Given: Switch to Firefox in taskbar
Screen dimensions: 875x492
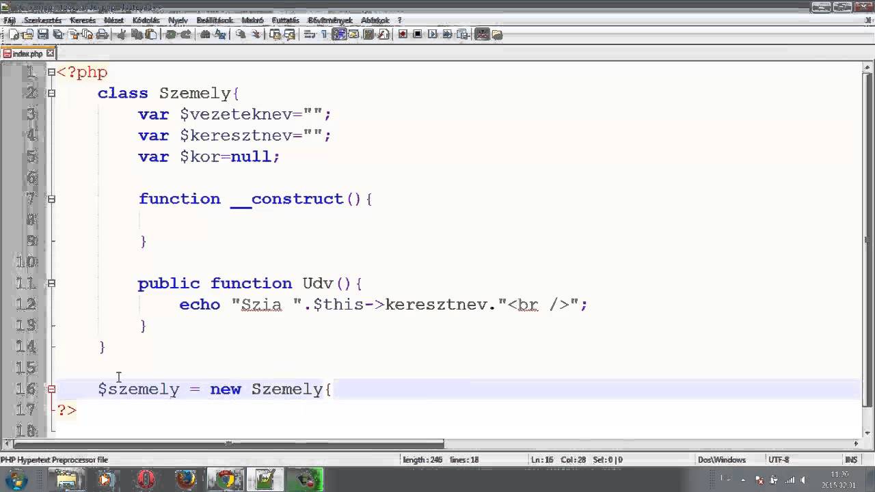Looking at the screenshot, I should click(x=185, y=480).
